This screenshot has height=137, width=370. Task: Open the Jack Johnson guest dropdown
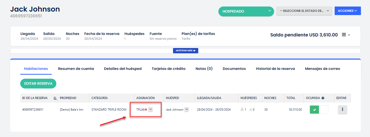click(x=187, y=109)
